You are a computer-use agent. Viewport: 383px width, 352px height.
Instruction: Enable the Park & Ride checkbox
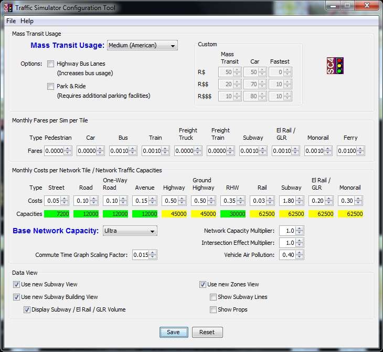pyautogui.click(x=50, y=86)
